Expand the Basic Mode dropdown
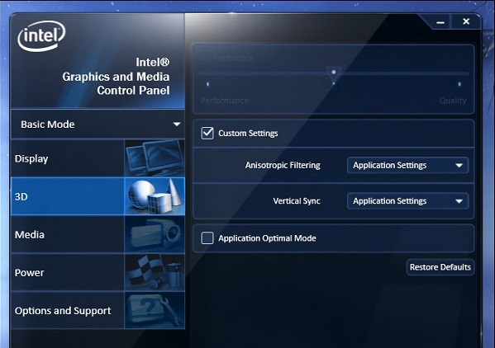 pos(98,125)
